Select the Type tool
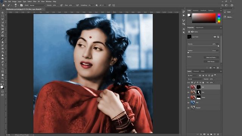This screenshot has width=242, height=136. click(x=3, y=65)
